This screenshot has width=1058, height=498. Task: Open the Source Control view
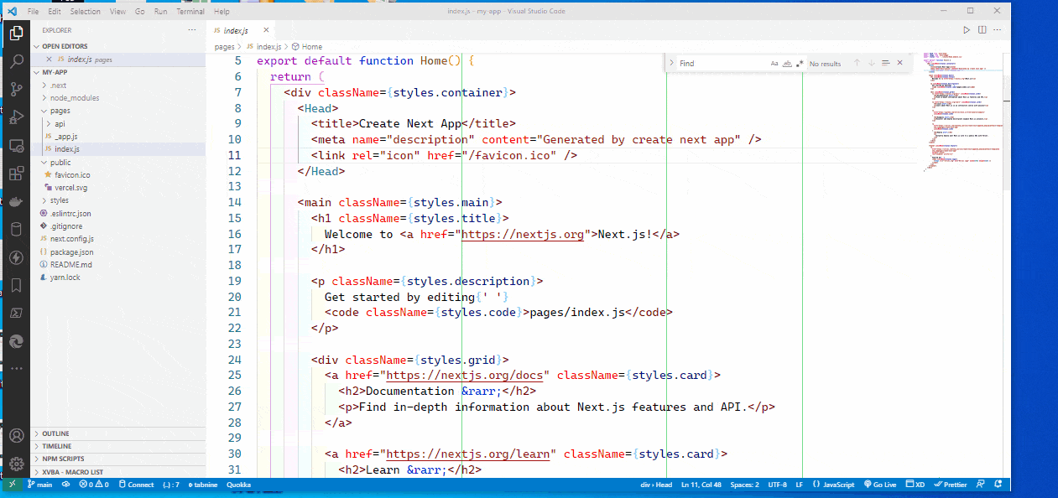click(16, 89)
